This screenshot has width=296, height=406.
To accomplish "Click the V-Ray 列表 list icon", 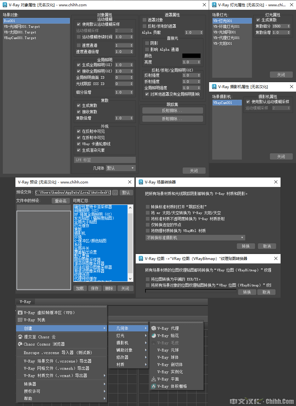I will pyautogui.click(x=20, y=320).
